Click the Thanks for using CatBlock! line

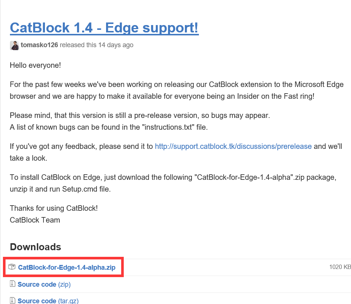(x=54, y=208)
